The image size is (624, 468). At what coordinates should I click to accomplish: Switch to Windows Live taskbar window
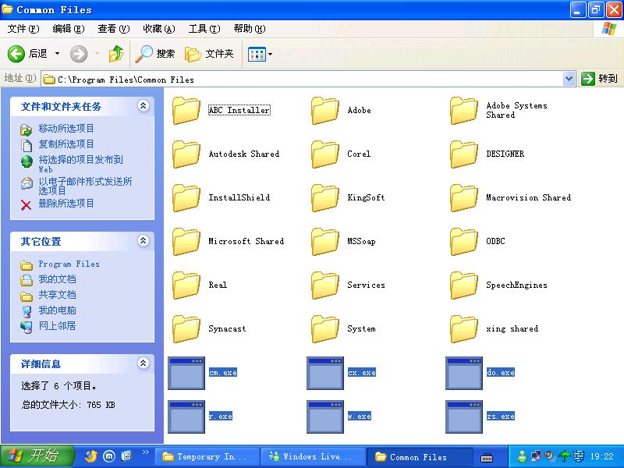pos(313,456)
